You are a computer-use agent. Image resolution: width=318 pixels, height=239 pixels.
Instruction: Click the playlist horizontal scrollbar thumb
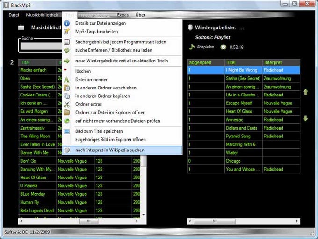[x=215, y=221]
